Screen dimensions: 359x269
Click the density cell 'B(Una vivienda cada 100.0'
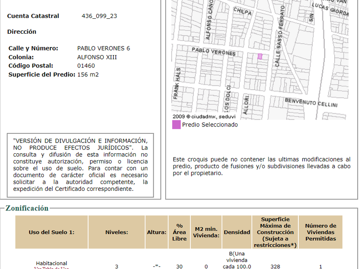click(237, 260)
